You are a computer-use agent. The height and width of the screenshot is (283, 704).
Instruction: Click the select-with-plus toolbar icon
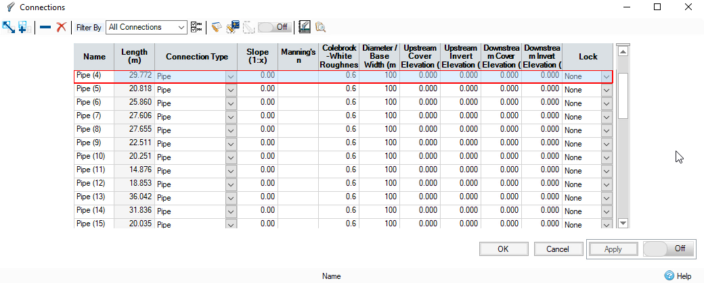tap(233, 27)
